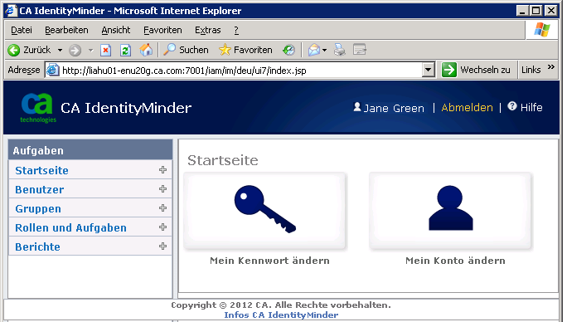Expand the Startseite task plus icon

point(162,169)
